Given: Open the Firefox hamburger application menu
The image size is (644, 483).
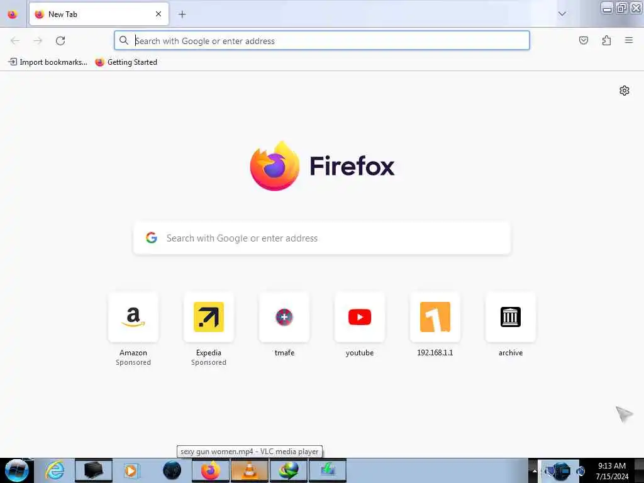Looking at the screenshot, I should [x=628, y=40].
